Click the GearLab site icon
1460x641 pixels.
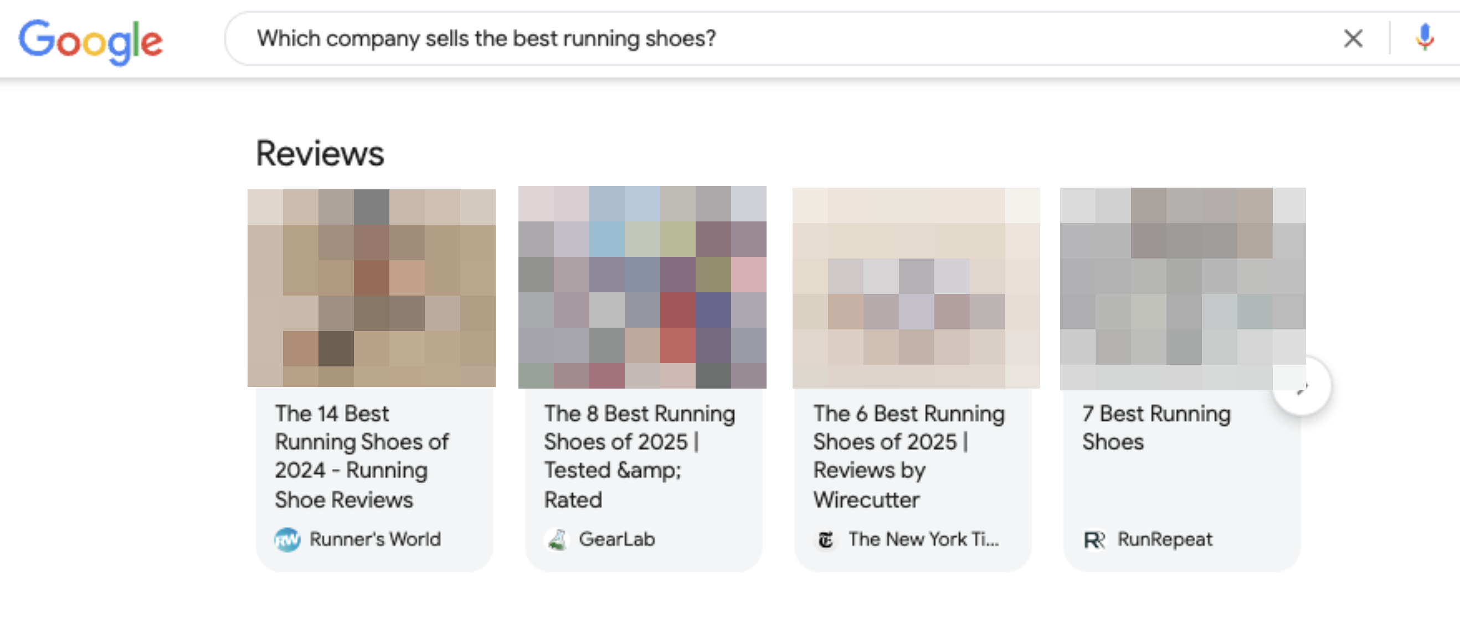pos(557,540)
